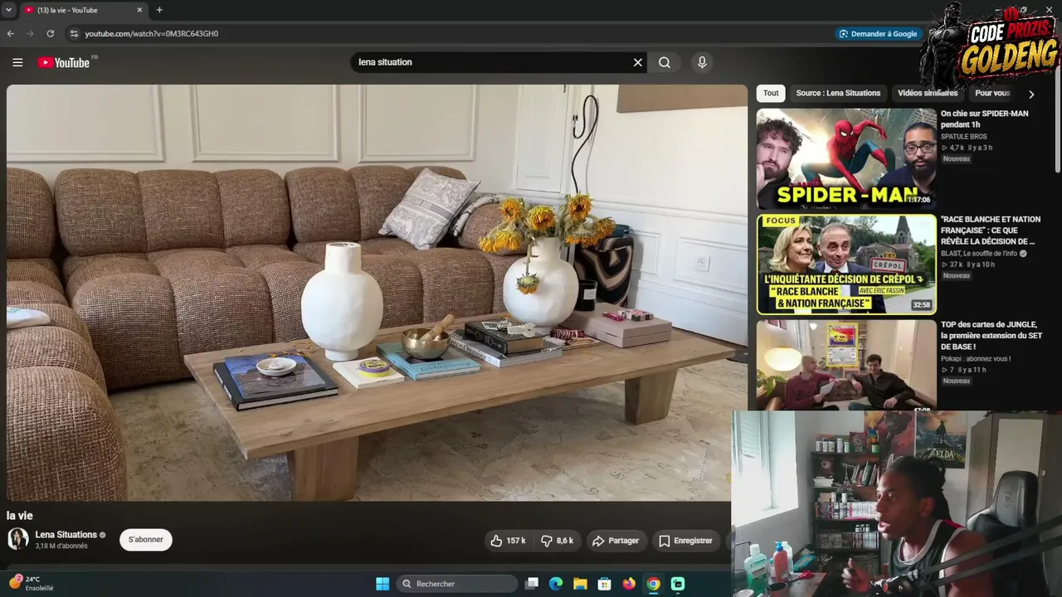This screenshot has width=1062, height=597.
Task: Click the taskbar Rechercher search box
Action: (457, 584)
